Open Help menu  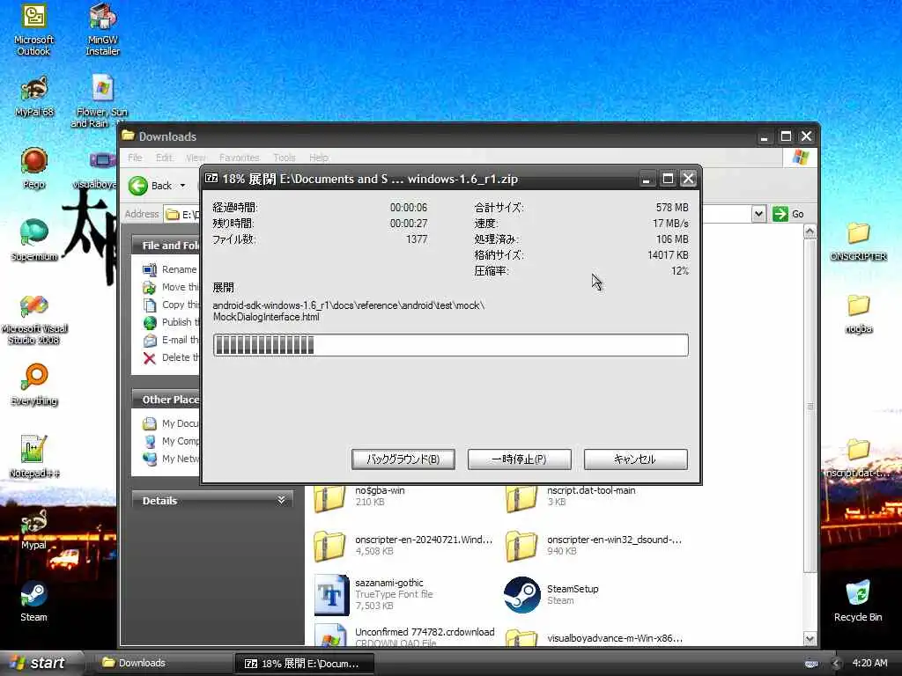(318, 158)
